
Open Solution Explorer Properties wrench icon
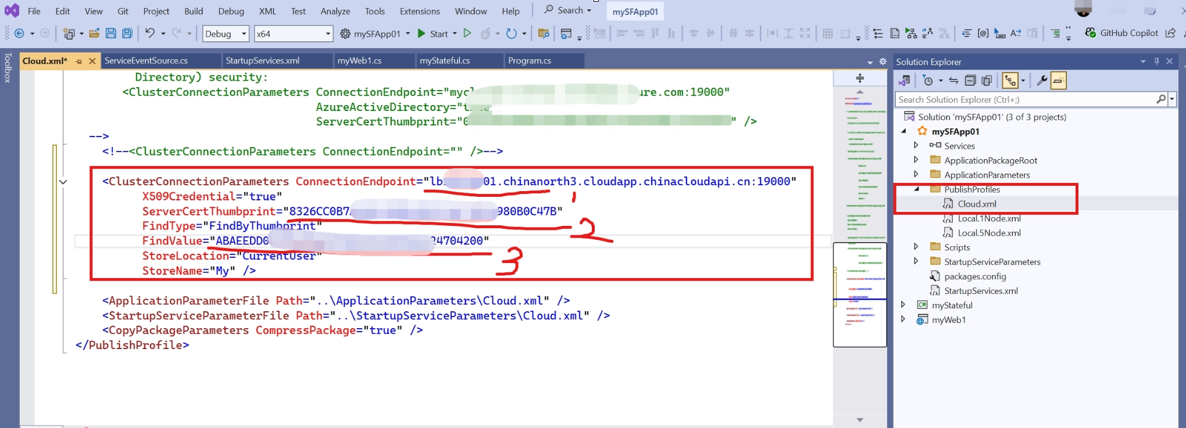[x=1042, y=81]
